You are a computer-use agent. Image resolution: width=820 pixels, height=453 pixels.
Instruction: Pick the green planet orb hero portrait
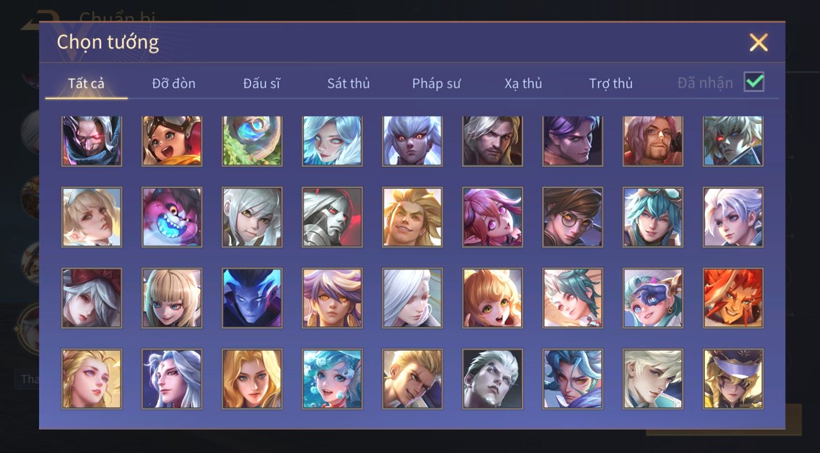[252, 140]
